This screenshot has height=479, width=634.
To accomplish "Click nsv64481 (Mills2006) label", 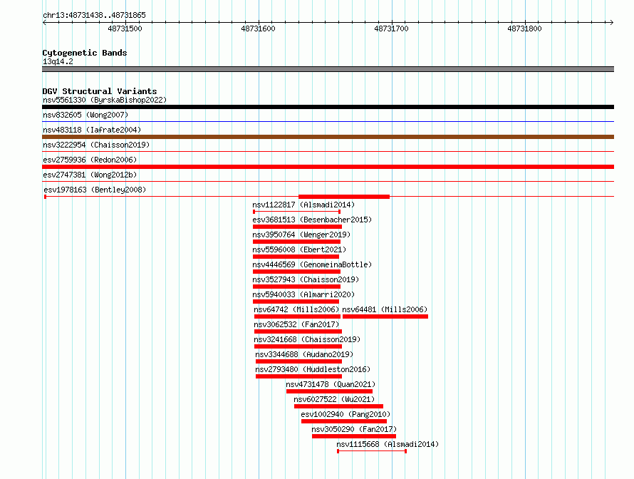I will (x=385, y=309).
